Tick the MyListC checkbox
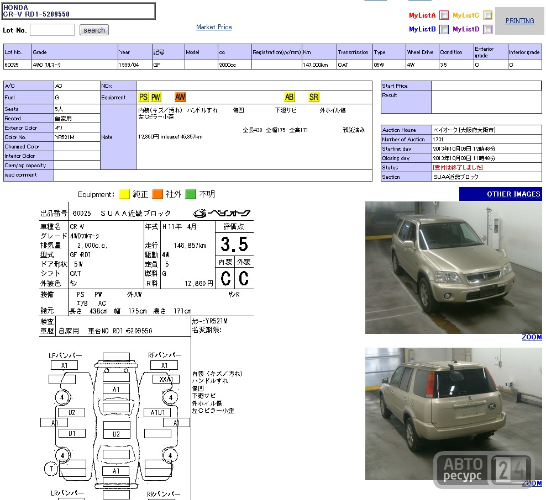The image size is (546, 500). (488, 15)
